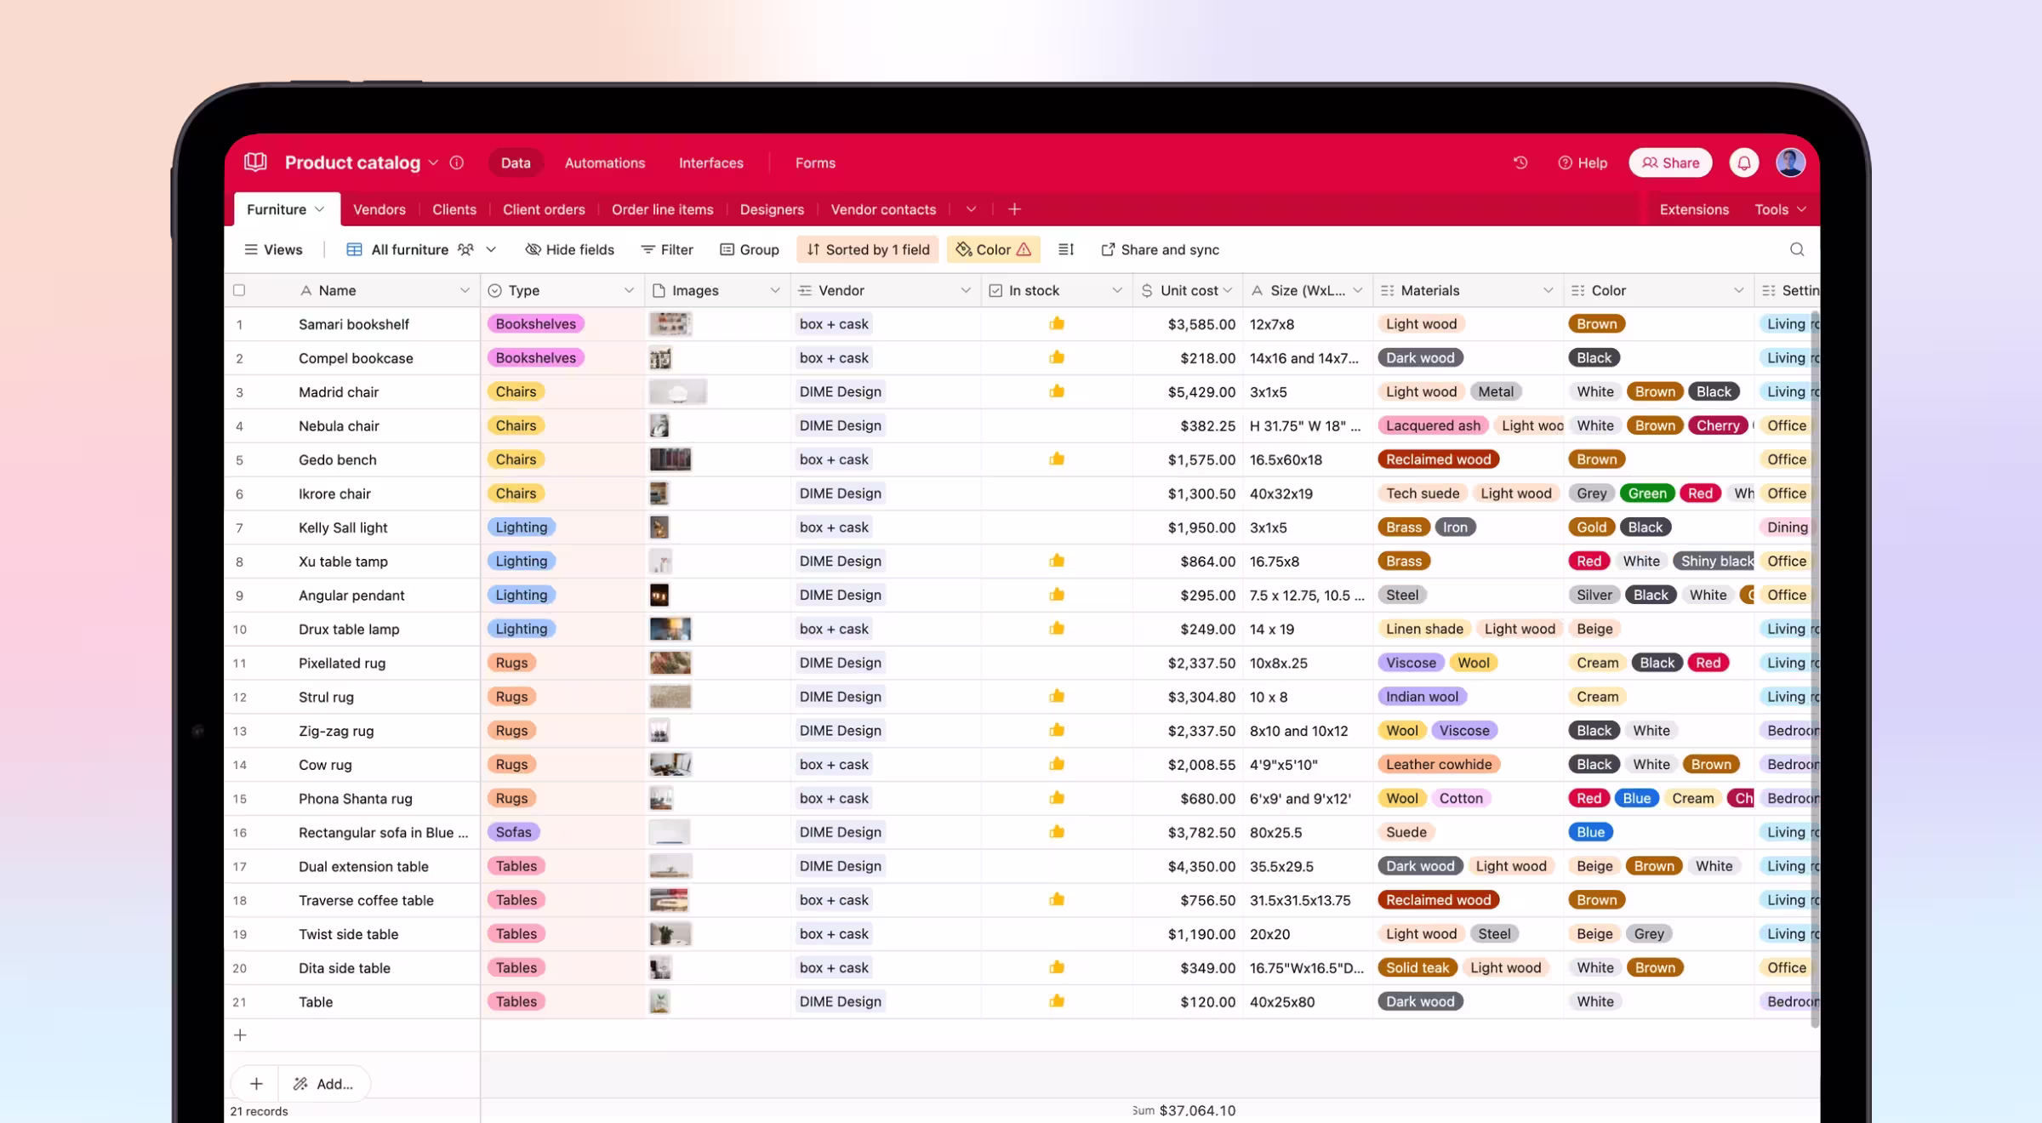This screenshot has width=2042, height=1123.
Task: Open the Furniture tab dropdown chevron
Action: pyautogui.click(x=319, y=209)
